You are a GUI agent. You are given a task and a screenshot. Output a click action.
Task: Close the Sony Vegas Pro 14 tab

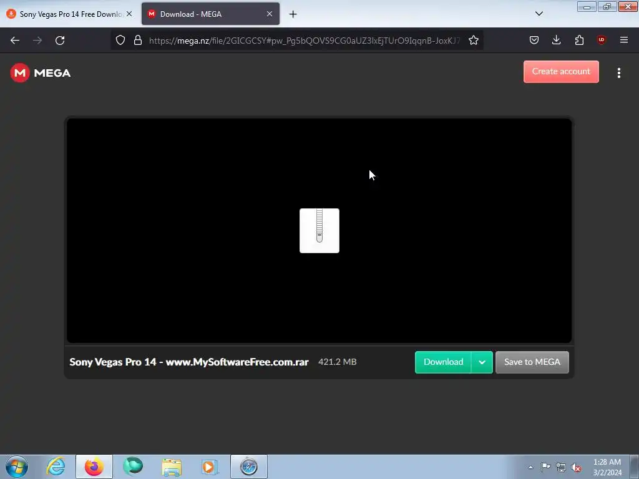click(129, 14)
